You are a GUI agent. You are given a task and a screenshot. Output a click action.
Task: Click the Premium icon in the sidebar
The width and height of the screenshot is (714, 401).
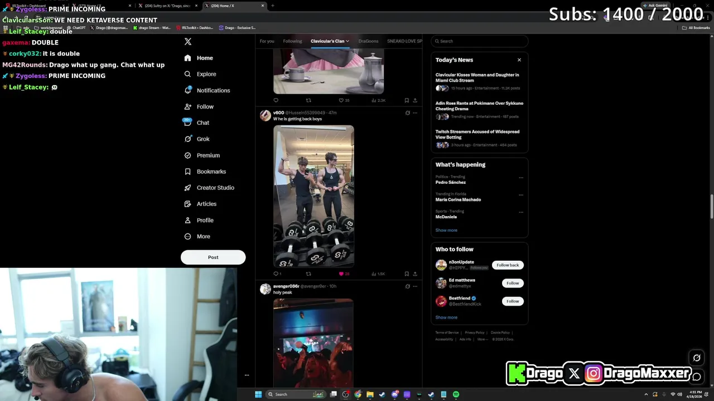(188, 155)
